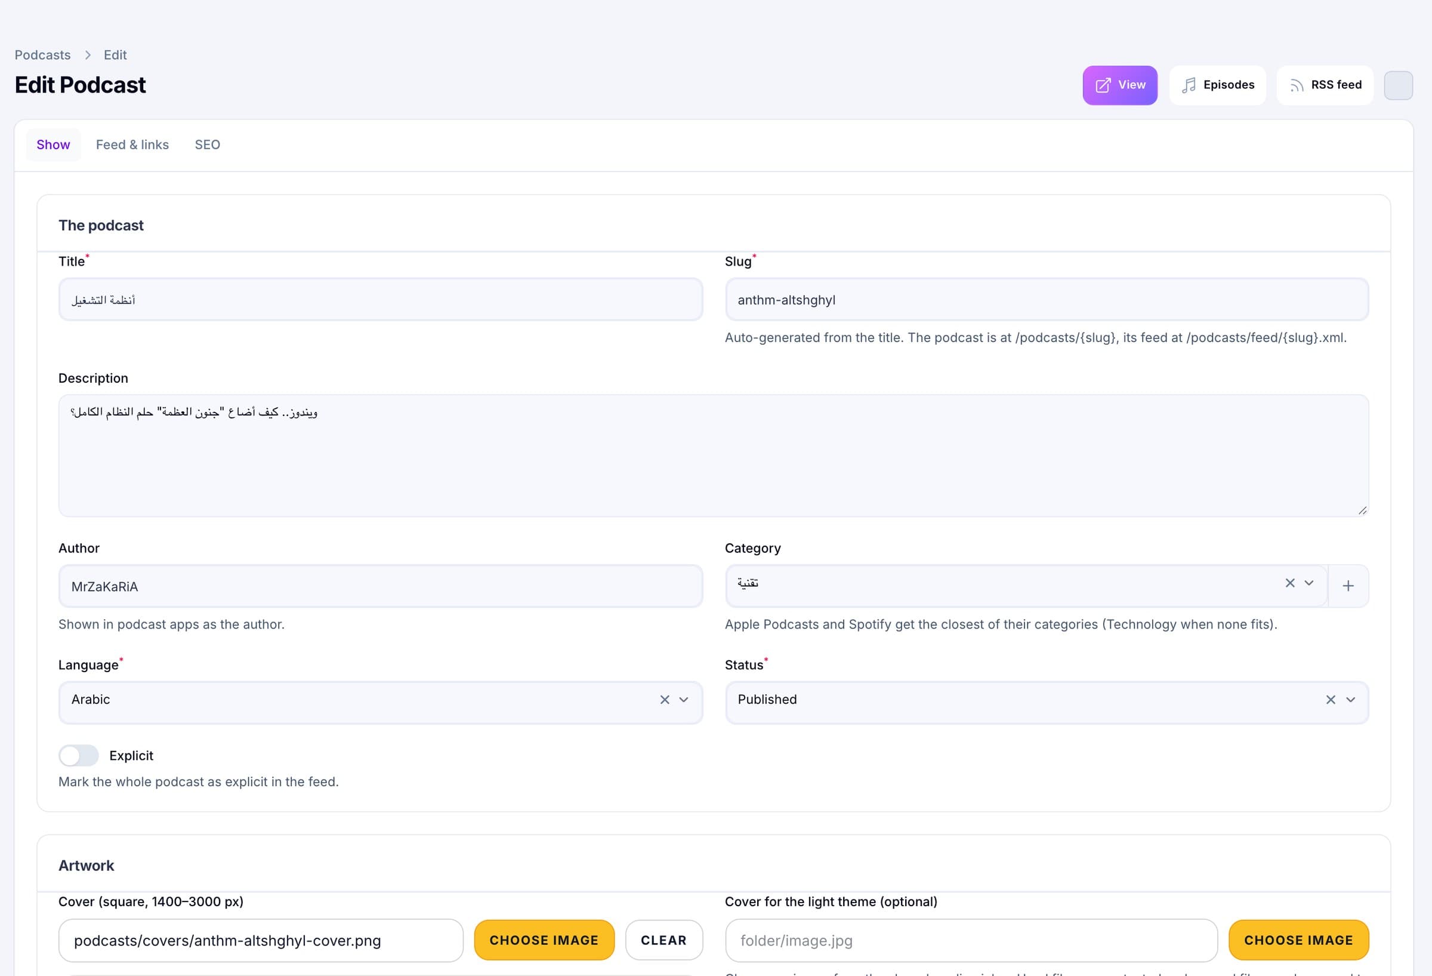Focus the Author field MrZaKaRiA
The width and height of the screenshot is (1432, 976).
tap(380, 586)
